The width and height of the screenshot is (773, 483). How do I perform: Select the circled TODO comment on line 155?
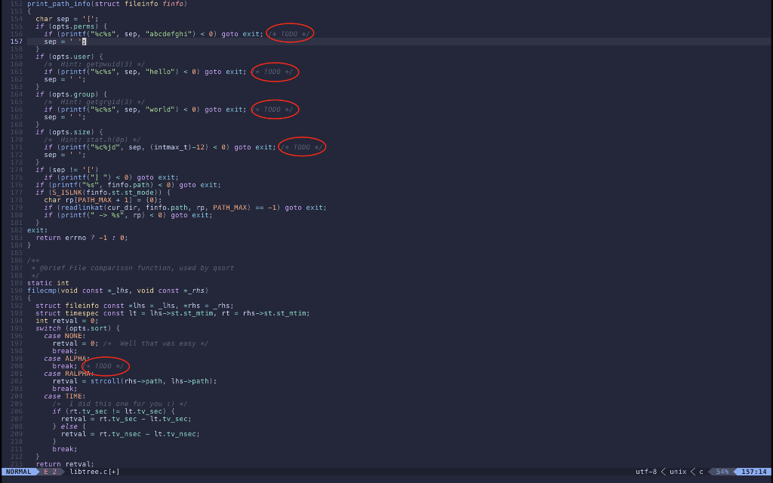click(x=289, y=32)
